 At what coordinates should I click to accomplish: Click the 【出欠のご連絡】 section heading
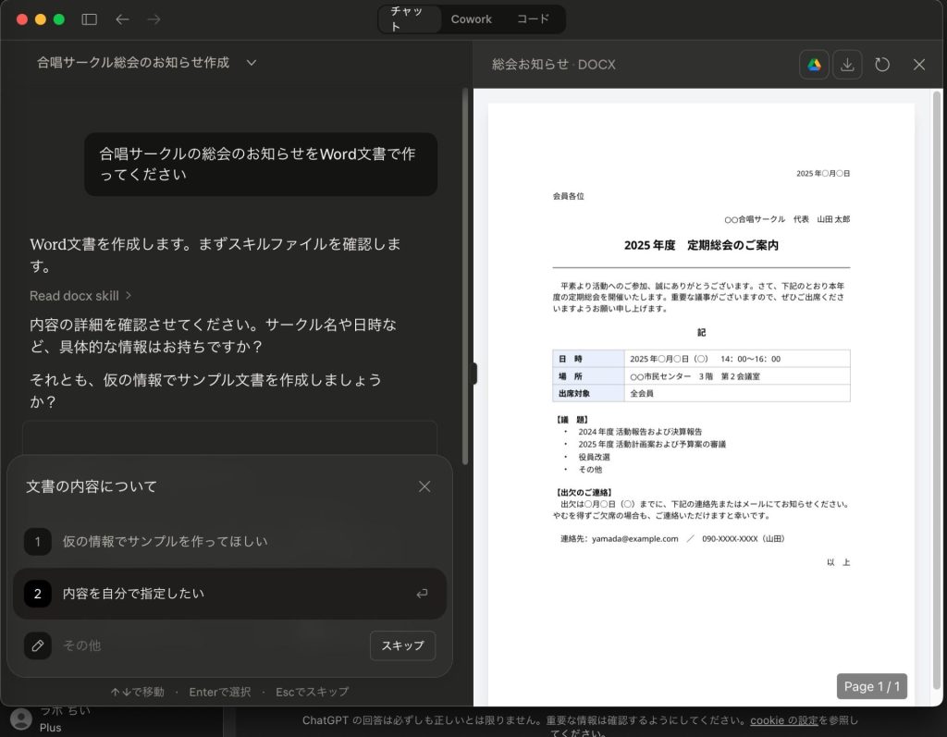pyautogui.click(x=584, y=492)
